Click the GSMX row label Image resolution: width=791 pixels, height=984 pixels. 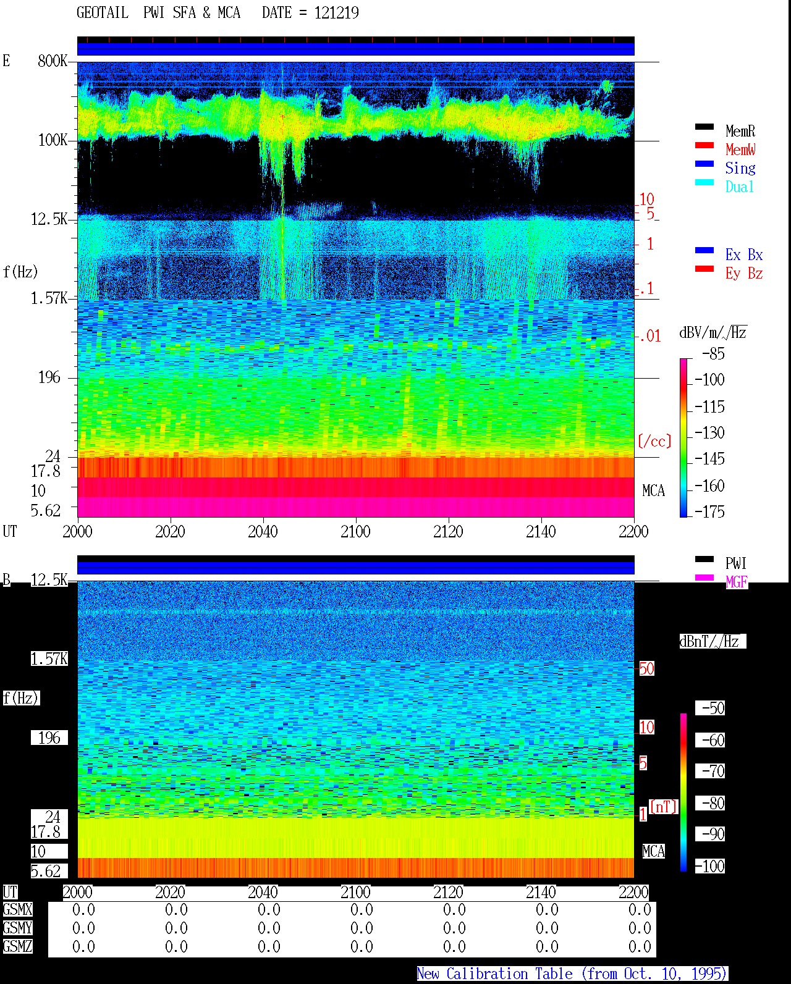point(17,910)
